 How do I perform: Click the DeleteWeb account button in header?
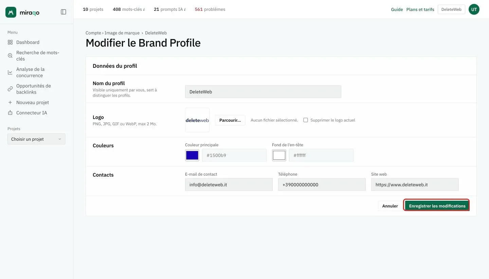(451, 9)
